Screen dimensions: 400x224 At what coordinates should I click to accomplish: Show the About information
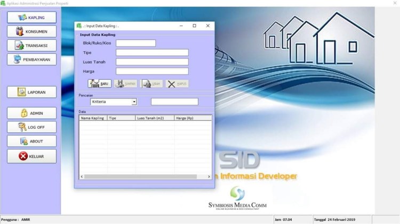pos(31,141)
